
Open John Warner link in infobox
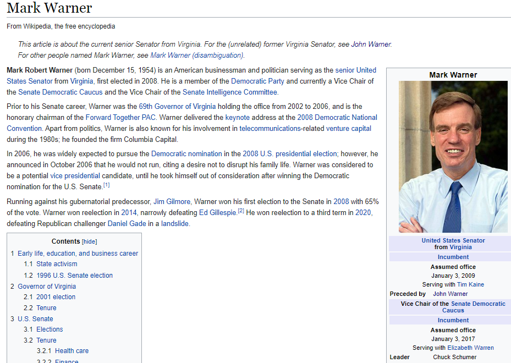click(x=450, y=294)
